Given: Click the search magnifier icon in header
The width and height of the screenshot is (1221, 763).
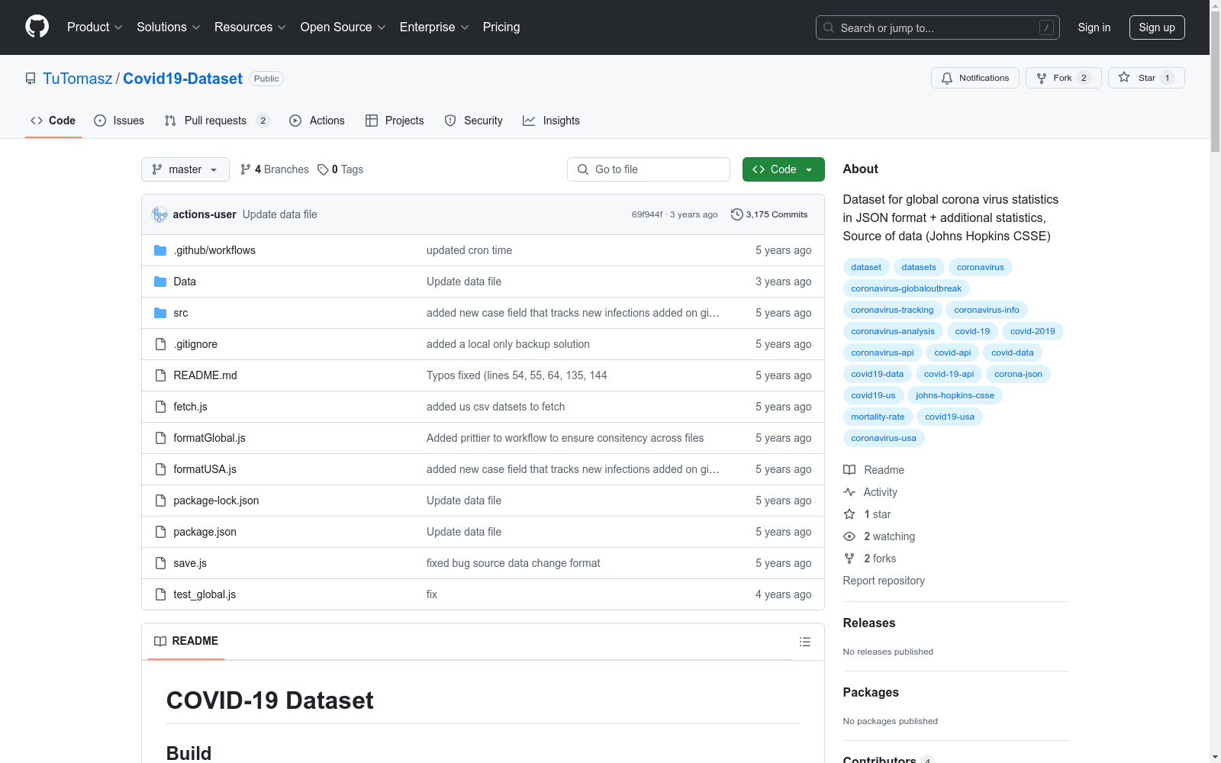Looking at the screenshot, I should coord(829,27).
